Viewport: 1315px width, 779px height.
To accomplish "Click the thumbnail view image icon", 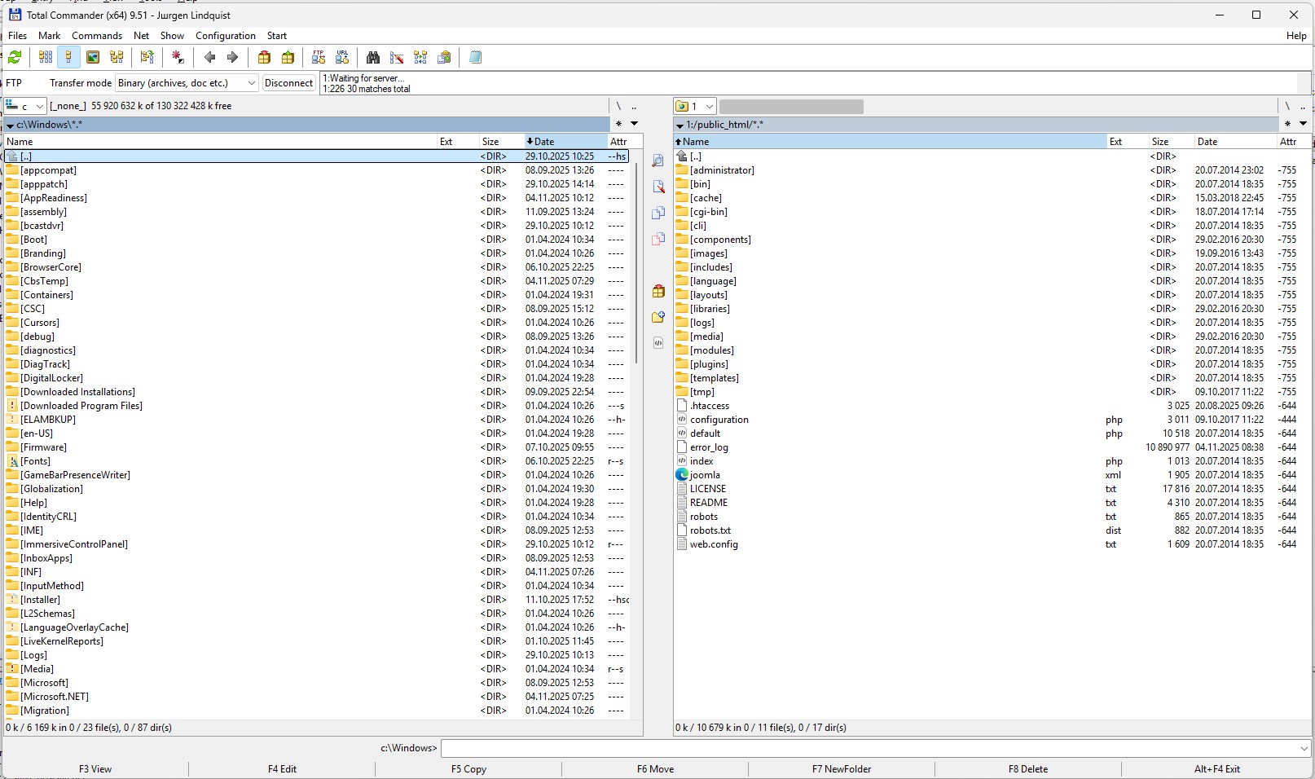I will point(93,57).
